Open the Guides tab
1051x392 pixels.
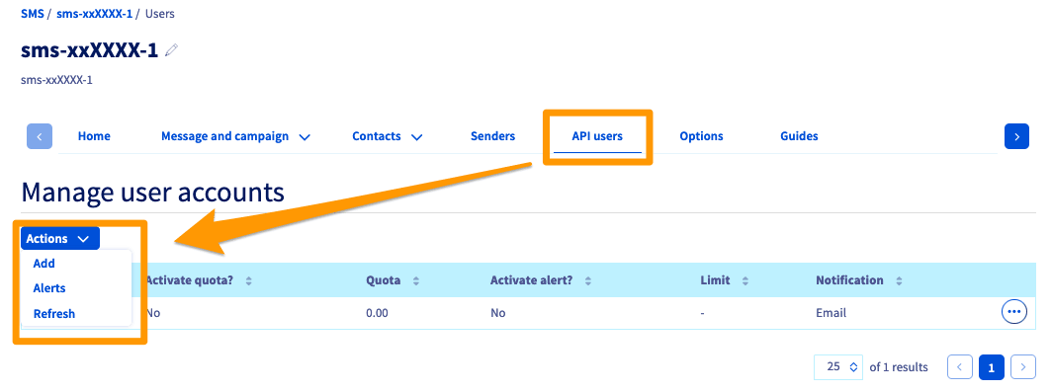[799, 136]
